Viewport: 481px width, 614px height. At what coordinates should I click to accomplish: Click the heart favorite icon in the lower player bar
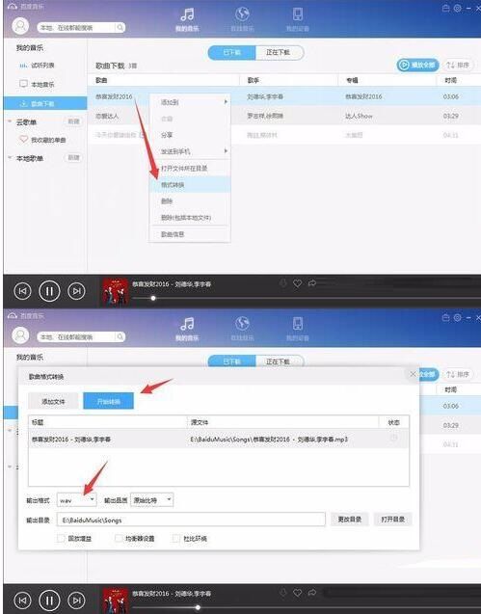(x=297, y=593)
